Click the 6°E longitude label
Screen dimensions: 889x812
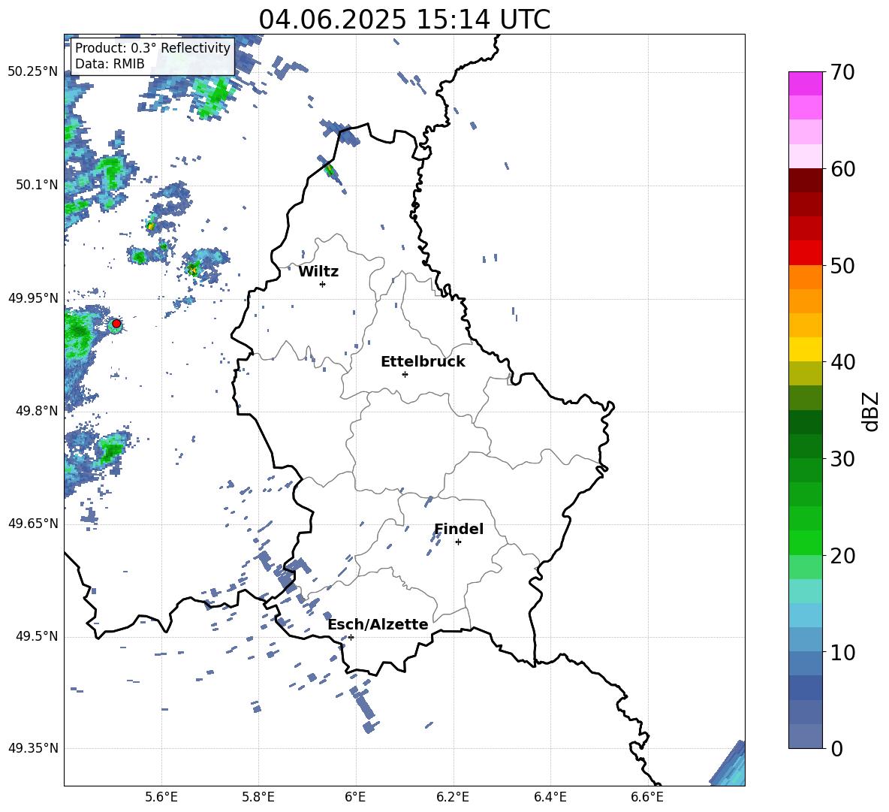point(355,797)
